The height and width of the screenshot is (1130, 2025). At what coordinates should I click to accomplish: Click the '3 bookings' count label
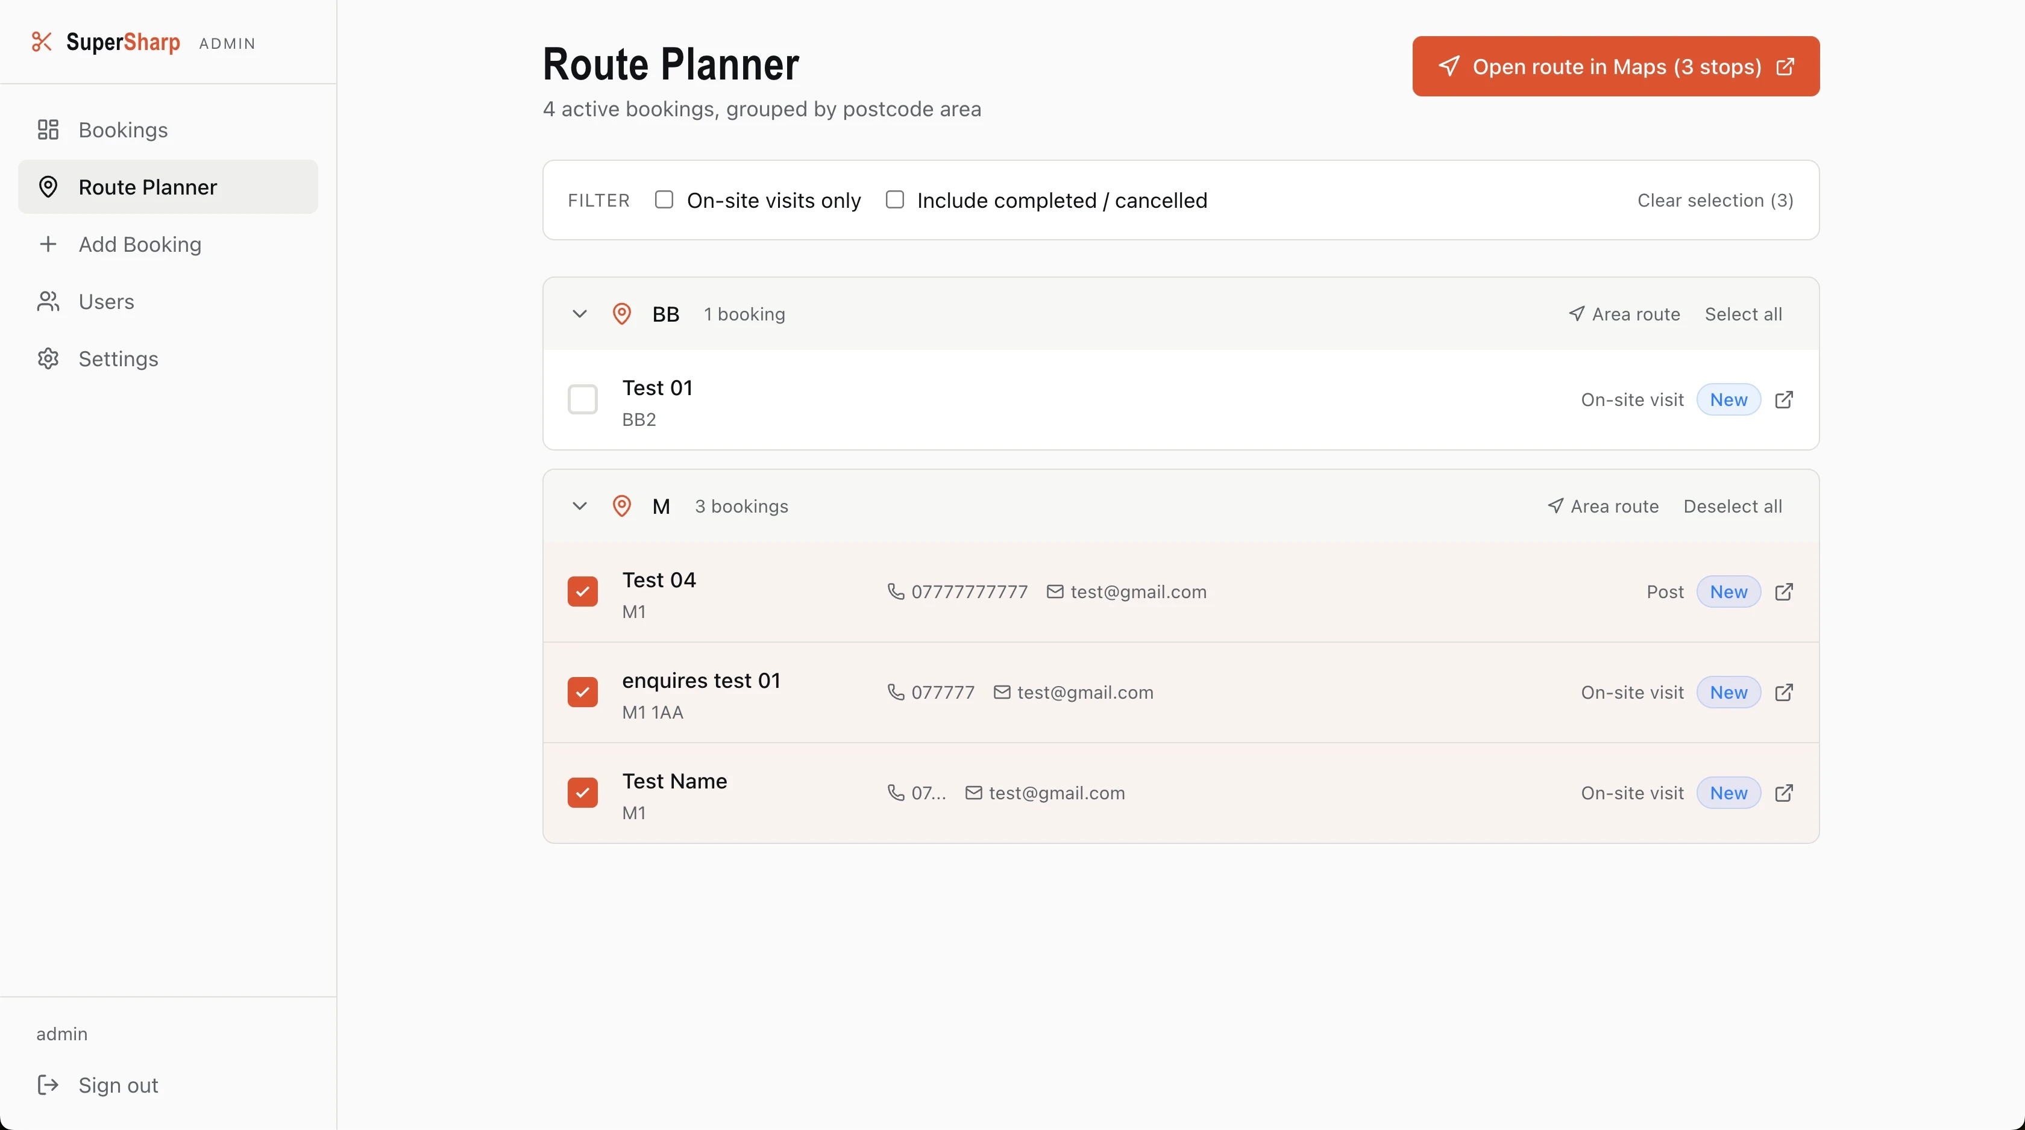pos(741,506)
